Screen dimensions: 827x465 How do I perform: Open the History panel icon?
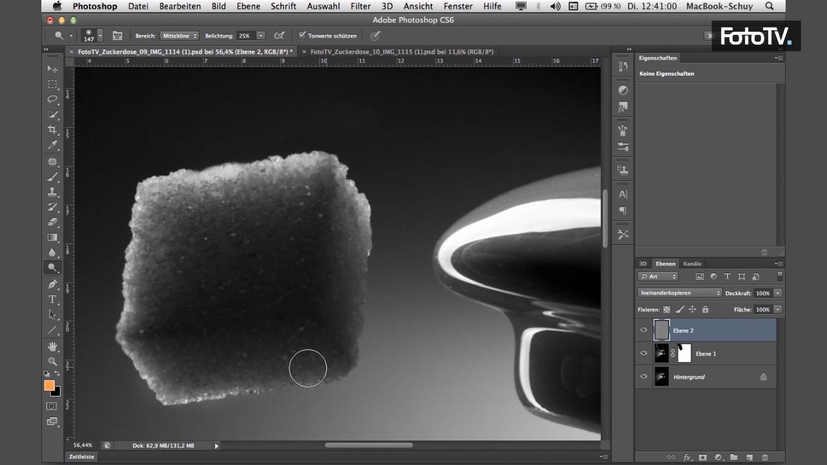click(623, 67)
